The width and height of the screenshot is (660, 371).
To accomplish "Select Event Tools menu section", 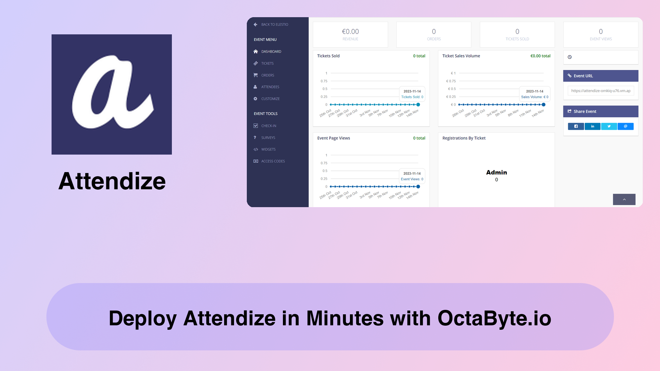I will [266, 113].
